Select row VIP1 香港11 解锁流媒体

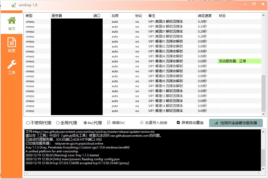tap(143, 91)
